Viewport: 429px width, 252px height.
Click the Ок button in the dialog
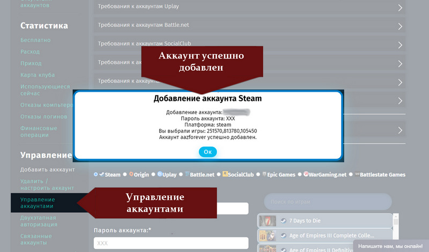[208, 152]
